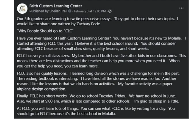Click the intro line about 5th graders' persuasive essays

coord(96,21)
